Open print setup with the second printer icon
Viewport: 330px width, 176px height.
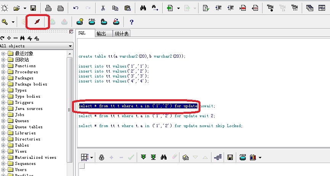tap(61, 8)
